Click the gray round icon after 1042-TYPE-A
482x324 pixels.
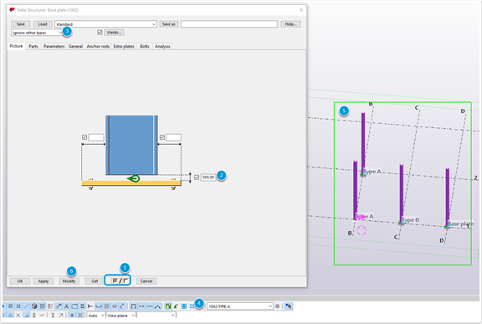pyautogui.click(x=277, y=306)
